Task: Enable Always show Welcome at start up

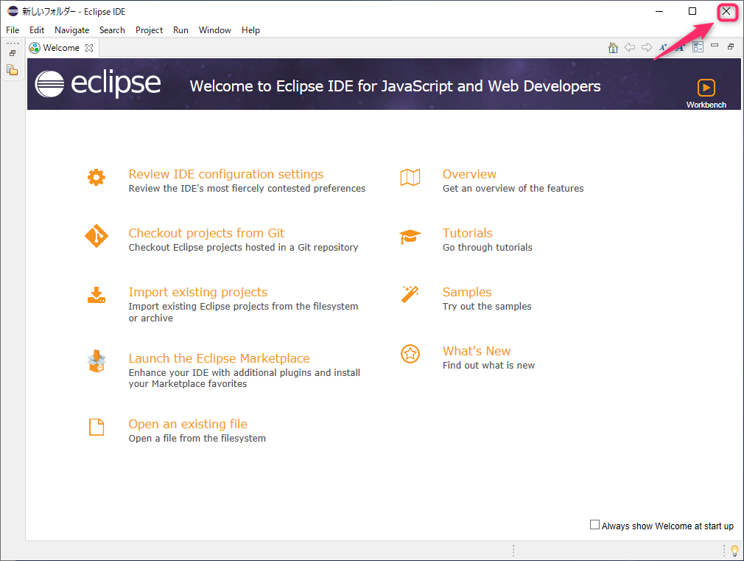Action: click(x=594, y=524)
